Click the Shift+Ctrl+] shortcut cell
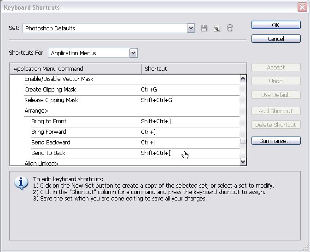 (x=156, y=121)
